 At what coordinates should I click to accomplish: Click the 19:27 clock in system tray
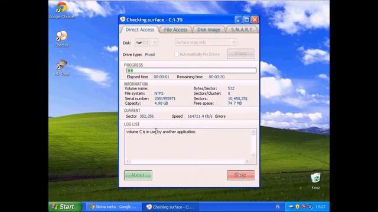tap(320, 207)
